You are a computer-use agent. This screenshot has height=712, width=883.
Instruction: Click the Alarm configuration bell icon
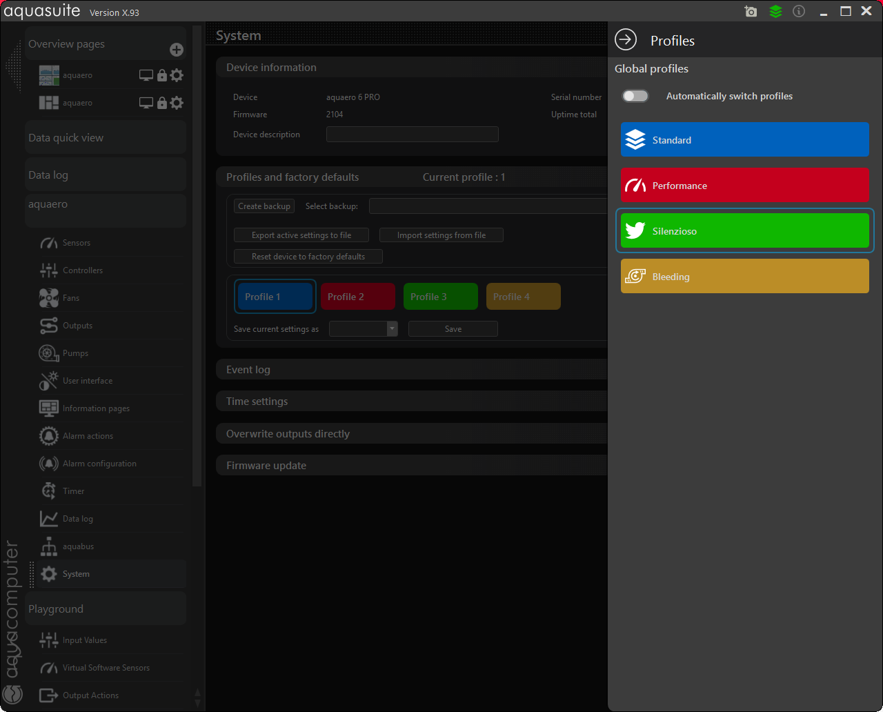(49, 464)
